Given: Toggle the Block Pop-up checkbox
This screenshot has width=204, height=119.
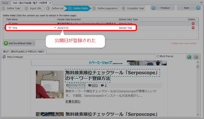Looking at the screenshot, I should pos(158,56).
